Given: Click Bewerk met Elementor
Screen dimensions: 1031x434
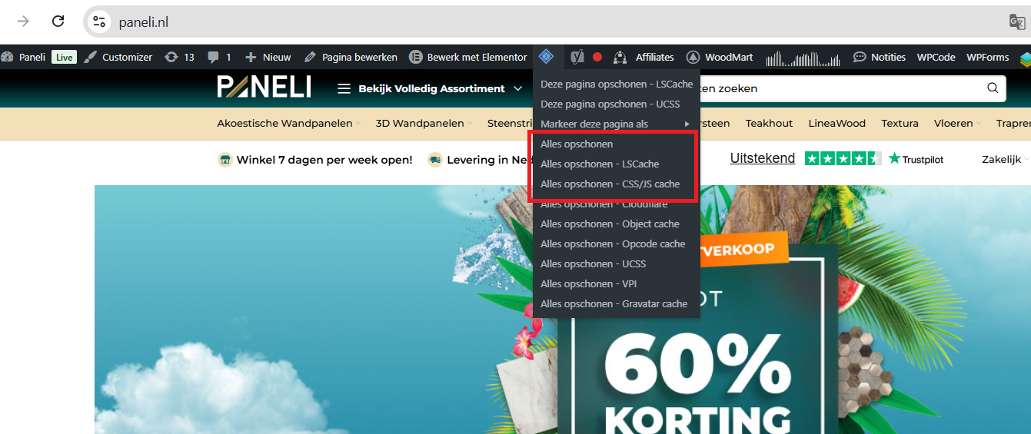Looking at the screenshot, I should tap(468, 57).
